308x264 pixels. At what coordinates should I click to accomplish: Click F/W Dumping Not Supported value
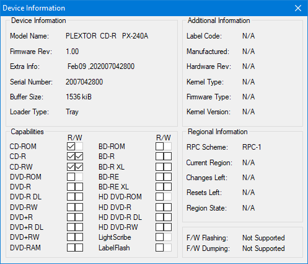(263, 248)
